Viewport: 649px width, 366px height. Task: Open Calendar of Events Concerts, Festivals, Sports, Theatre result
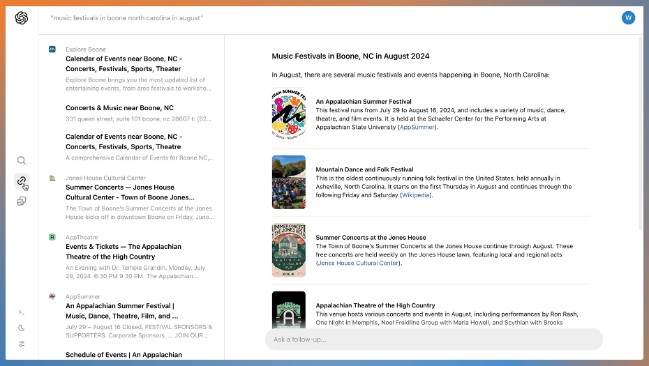point(124,142)
